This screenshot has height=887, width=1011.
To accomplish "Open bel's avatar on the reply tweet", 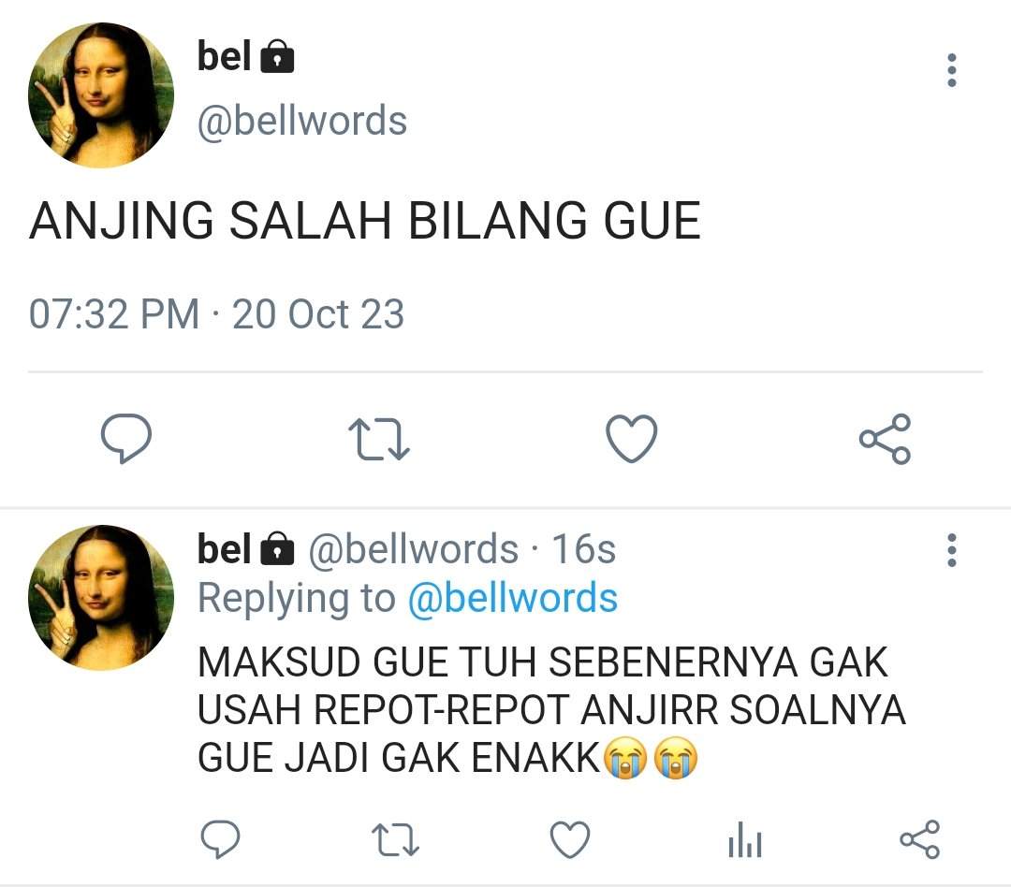I will (x=101, y=598).
